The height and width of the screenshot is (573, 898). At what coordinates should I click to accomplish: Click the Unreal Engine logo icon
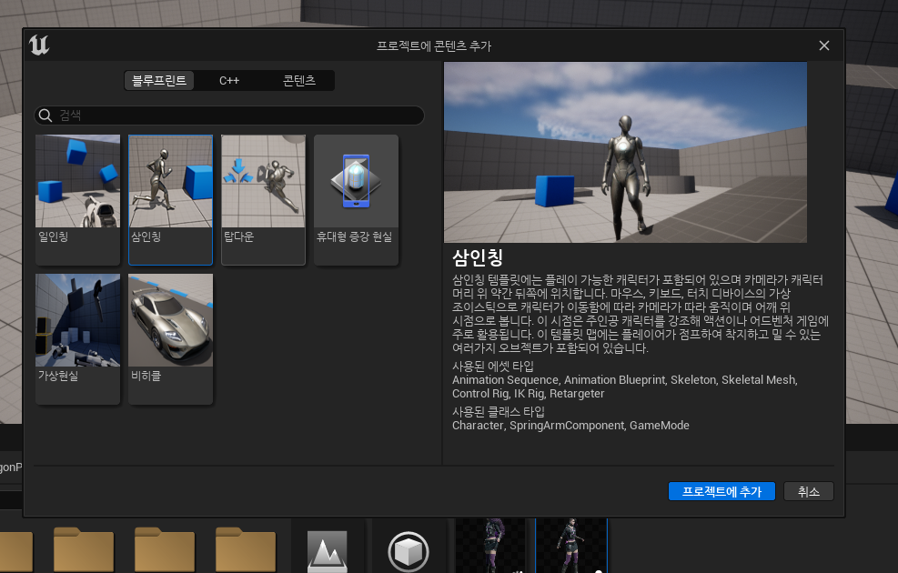click(39, 45)
